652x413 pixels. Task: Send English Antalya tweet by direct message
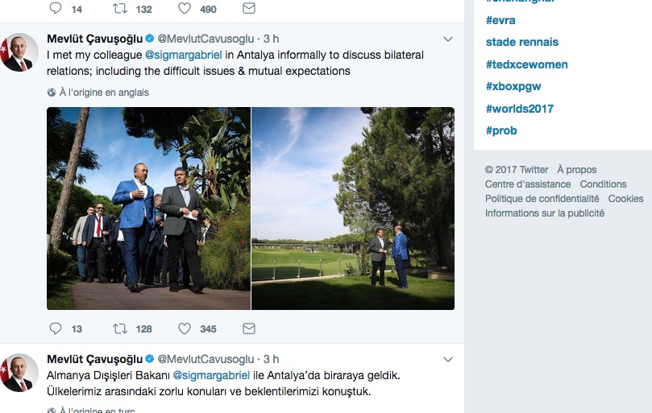[x=249, y=328]
